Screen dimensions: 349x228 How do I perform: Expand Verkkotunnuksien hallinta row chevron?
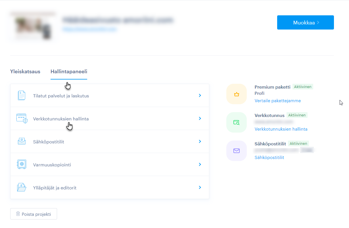(x=200, y=118)
